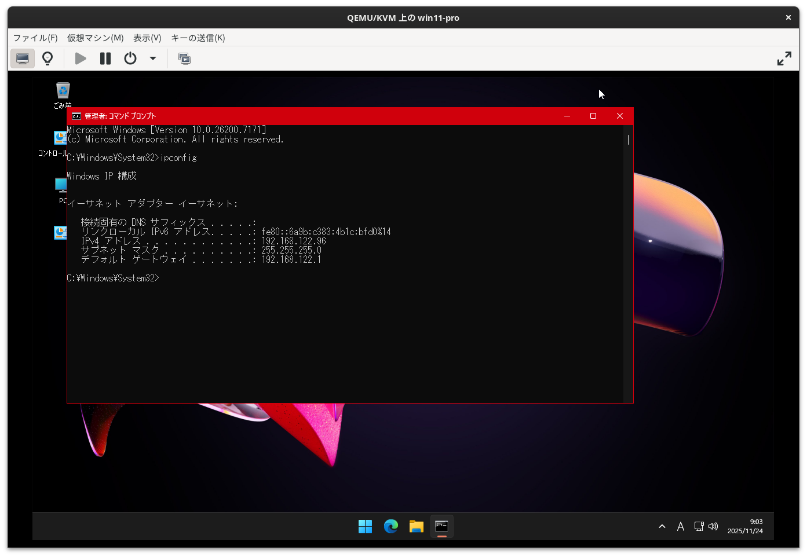Switch to the graphical console view
Viewport: 807px width, 557px height.
click(x=22, y=58)
